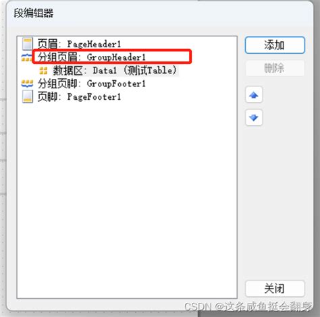
Task: Move selected band up with arrow
Action: tap(254, 95)
